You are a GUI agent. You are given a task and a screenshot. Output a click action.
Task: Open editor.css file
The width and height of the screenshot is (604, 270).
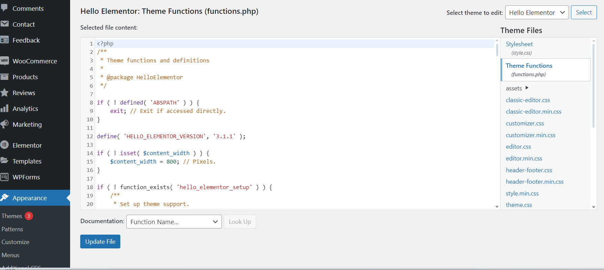(518, 147)
